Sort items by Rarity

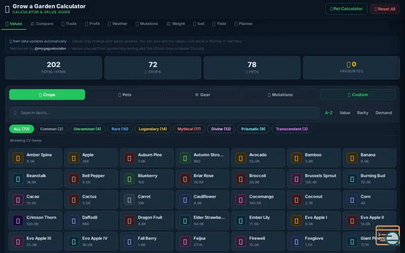point(362,113)
